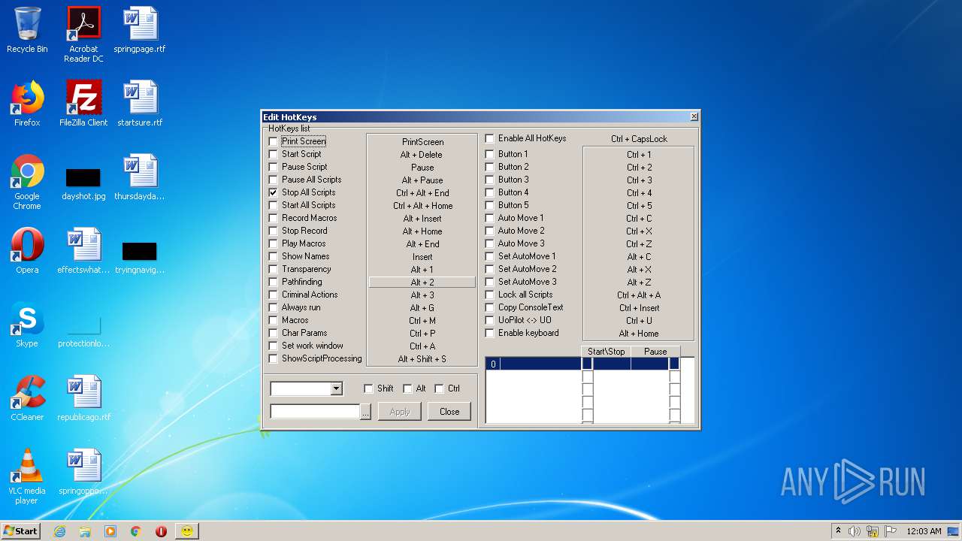Select the Alt + 2 hotkey entry
Screen dimensions: 962x541
coord(422,283)
